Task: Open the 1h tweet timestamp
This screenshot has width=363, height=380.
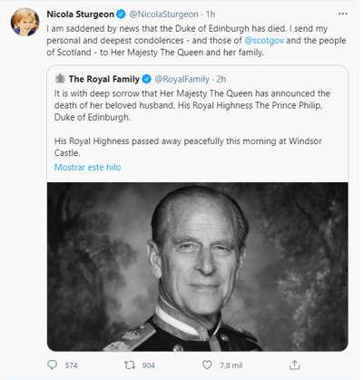Action: [x=211, y=15]
